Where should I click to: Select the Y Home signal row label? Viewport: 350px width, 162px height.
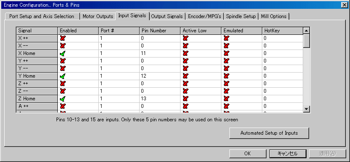point(37,76)
